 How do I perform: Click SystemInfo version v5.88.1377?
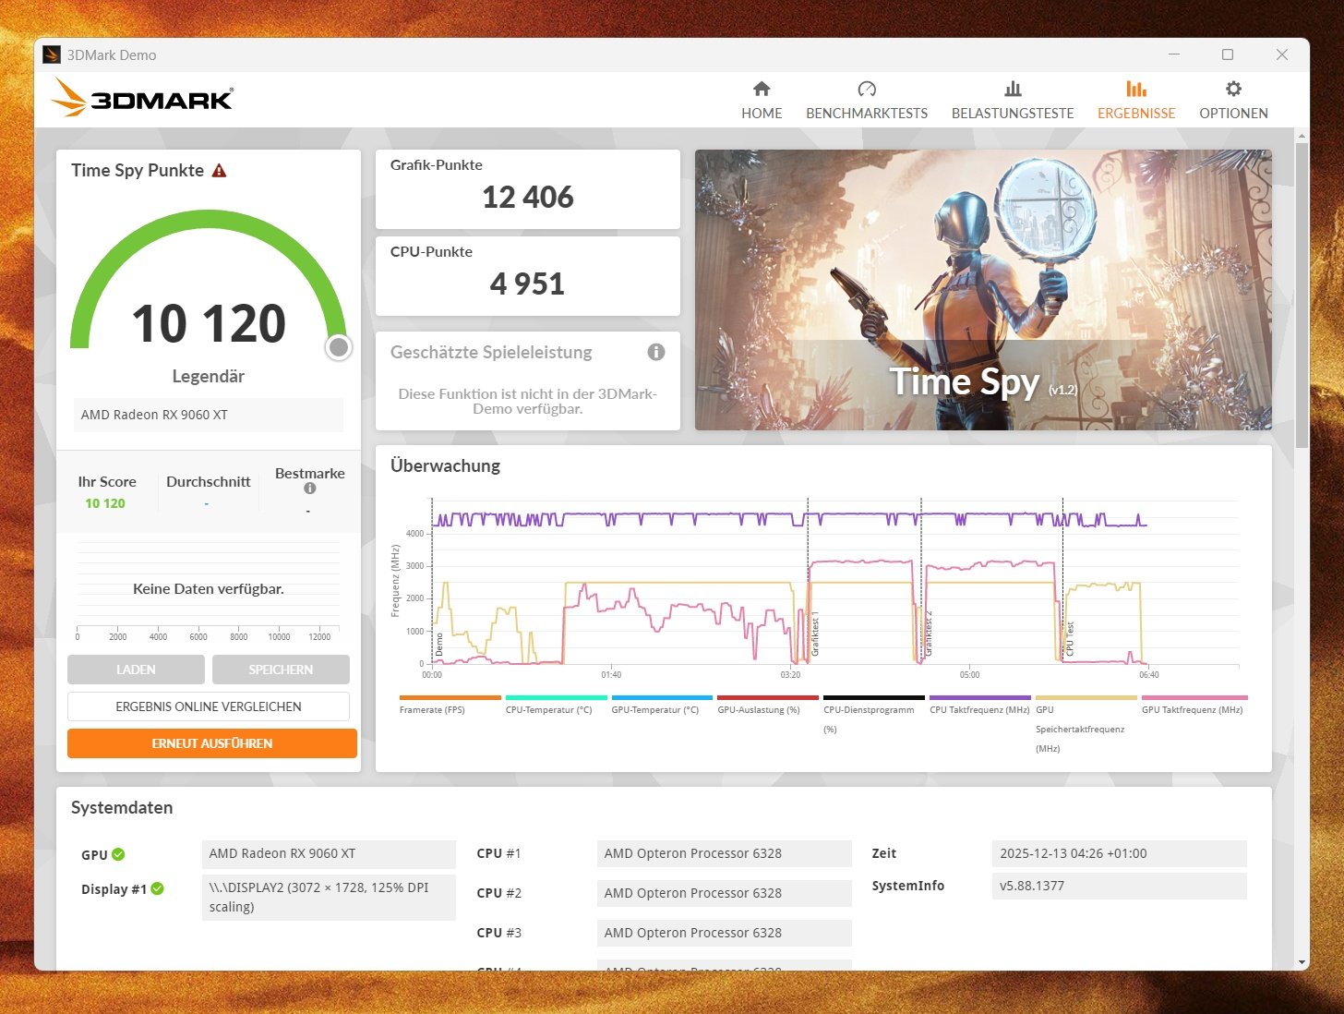1120,886
